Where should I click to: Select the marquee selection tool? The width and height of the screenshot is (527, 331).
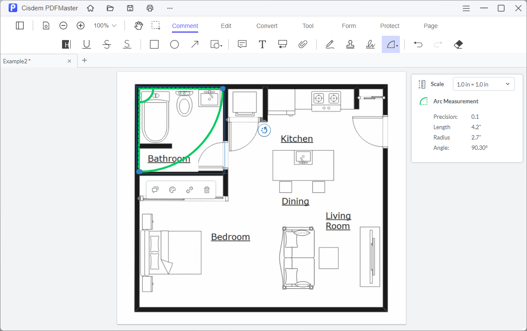[156, 26]
